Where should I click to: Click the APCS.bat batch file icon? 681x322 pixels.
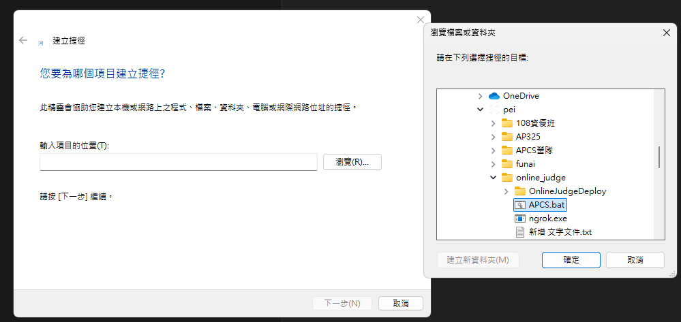coord(520,204)
